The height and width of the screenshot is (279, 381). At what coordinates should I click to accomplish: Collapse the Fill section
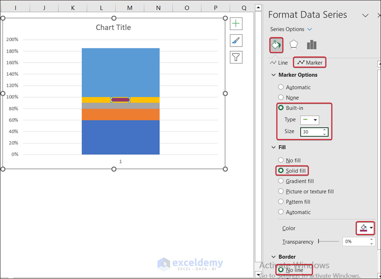tap(273, 147)
